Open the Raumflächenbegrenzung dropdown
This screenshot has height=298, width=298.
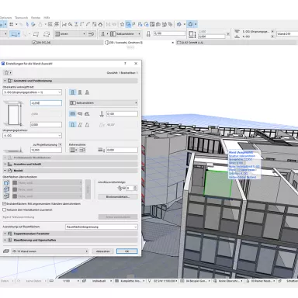click(102, 227)
